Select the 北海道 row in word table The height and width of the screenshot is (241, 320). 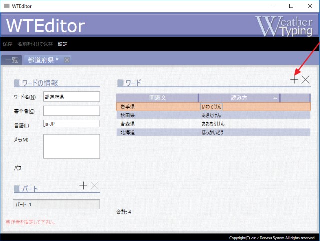coord(157,132)
